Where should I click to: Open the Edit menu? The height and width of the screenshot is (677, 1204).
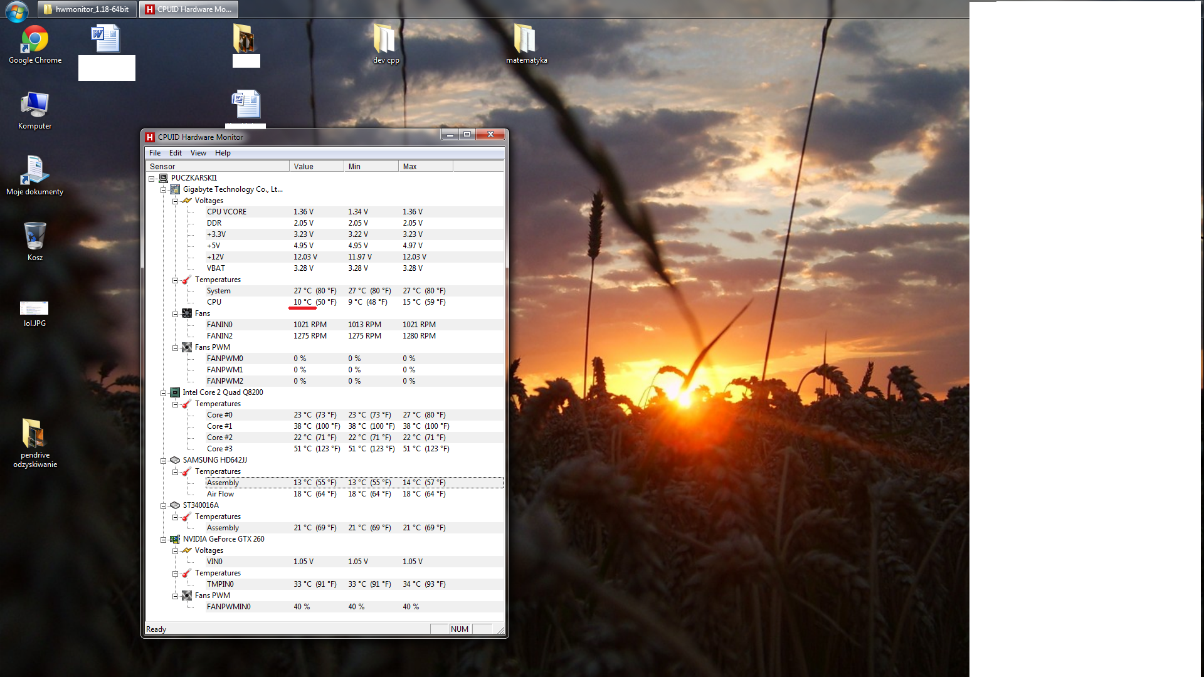176,153
